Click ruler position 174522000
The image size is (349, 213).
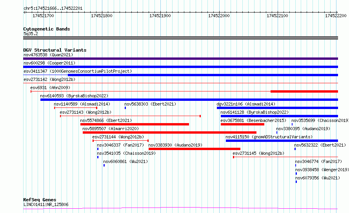click(x=219, y=16)
